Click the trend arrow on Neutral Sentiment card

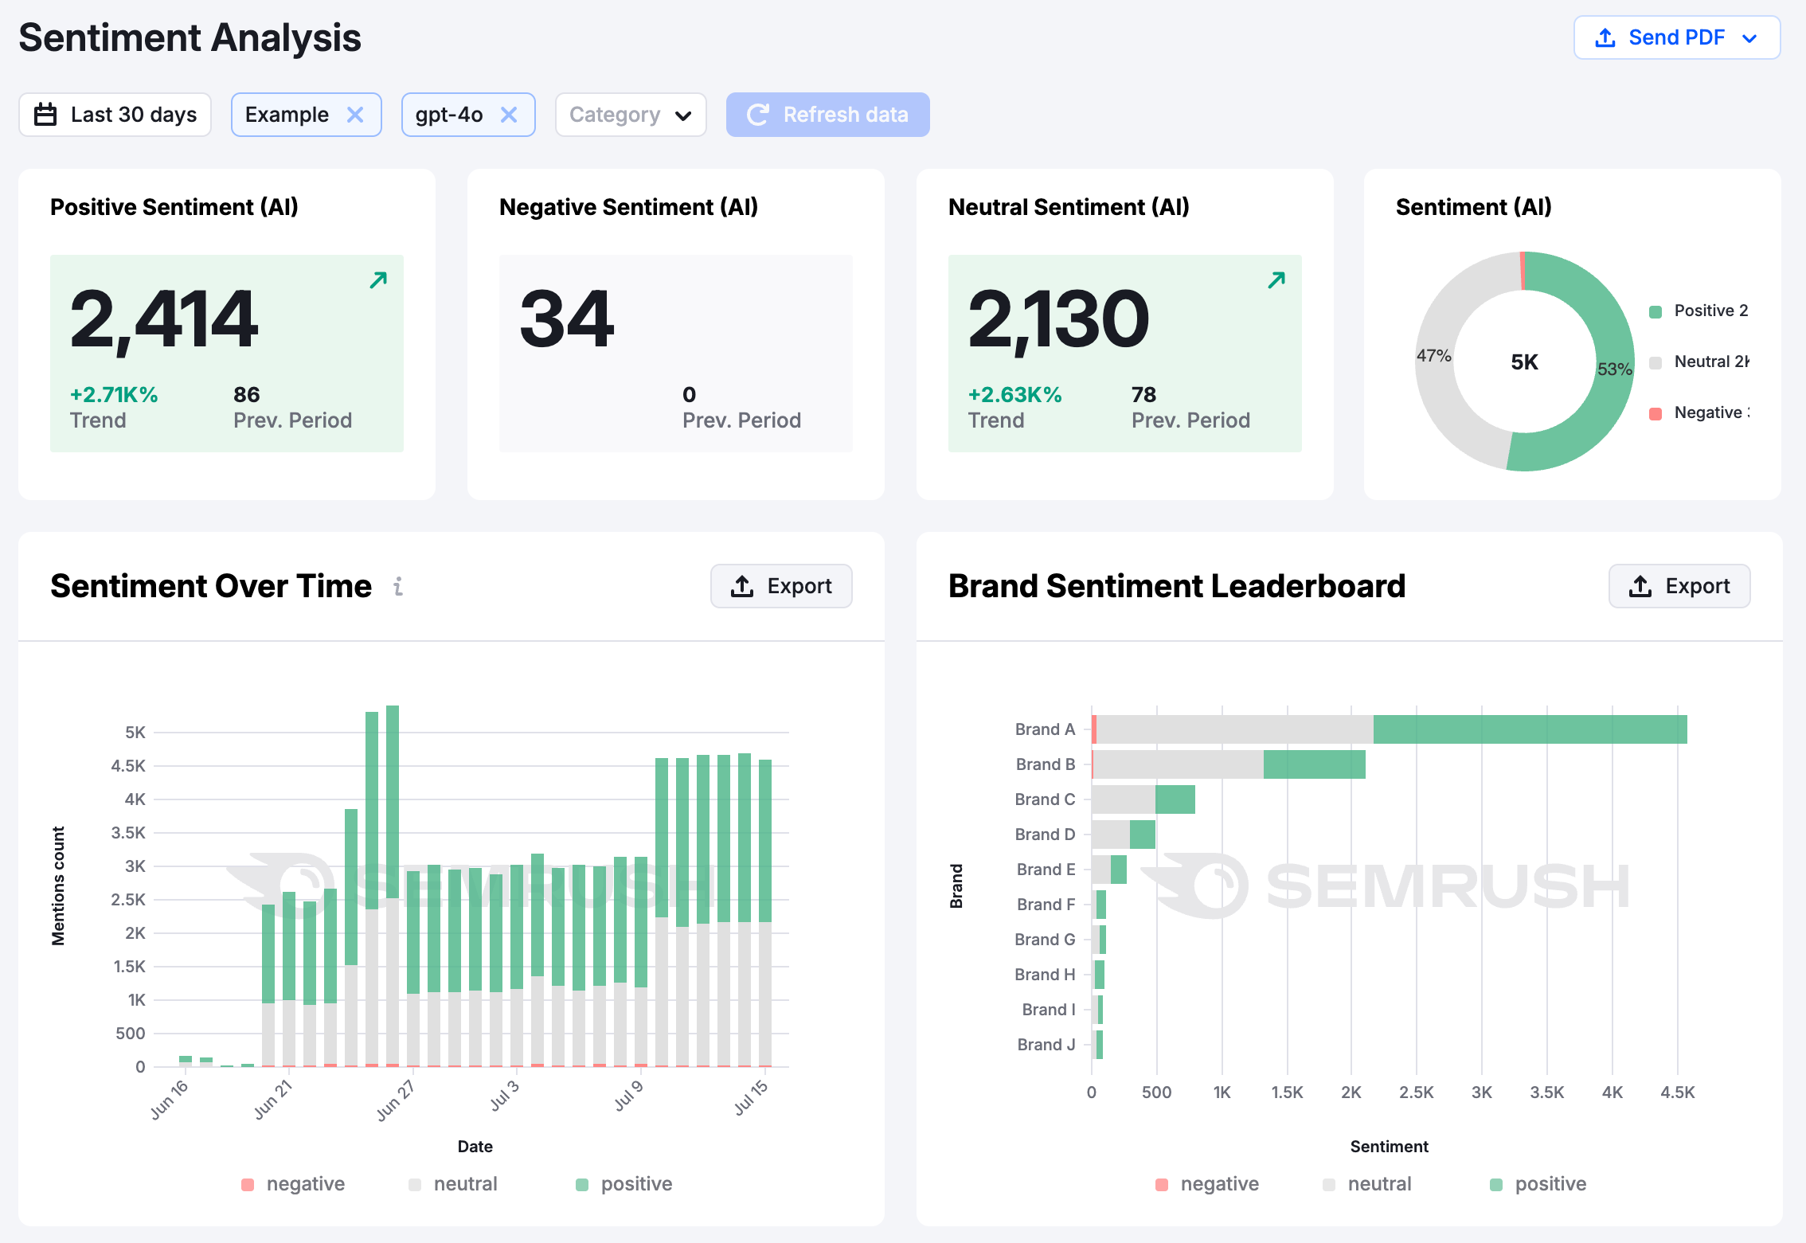point(1276,279)
